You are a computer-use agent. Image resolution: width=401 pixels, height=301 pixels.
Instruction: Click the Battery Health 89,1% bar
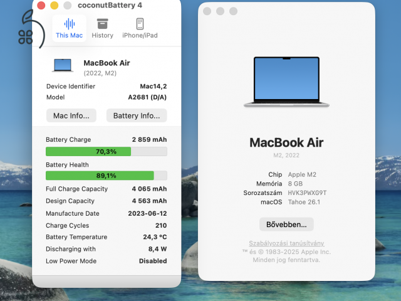tap(107, 176)
